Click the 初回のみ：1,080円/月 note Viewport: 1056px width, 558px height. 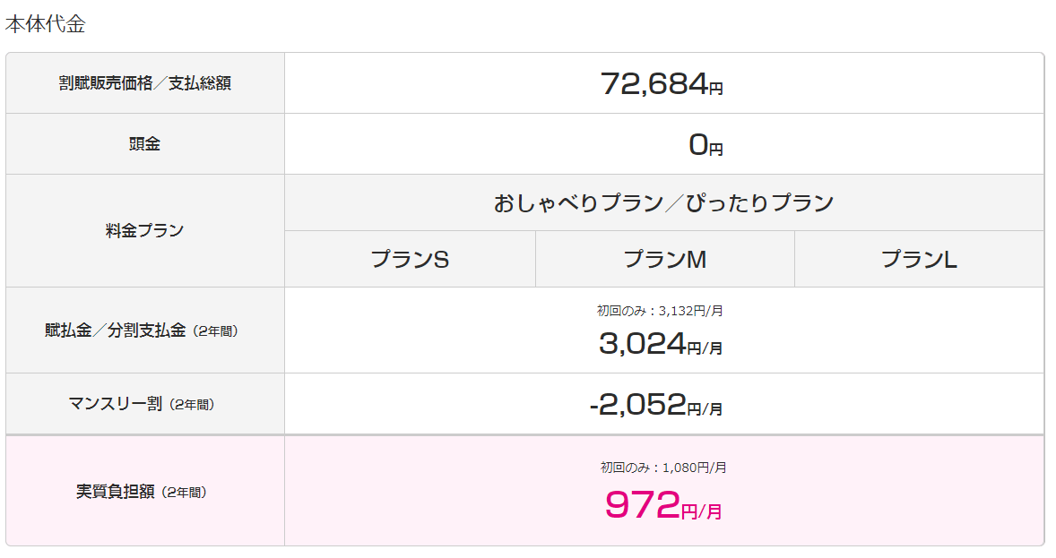point(663,468)
